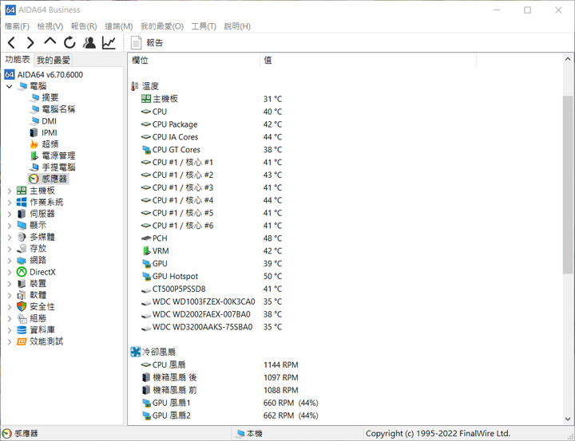Expand the DirectX tree node

10,272
